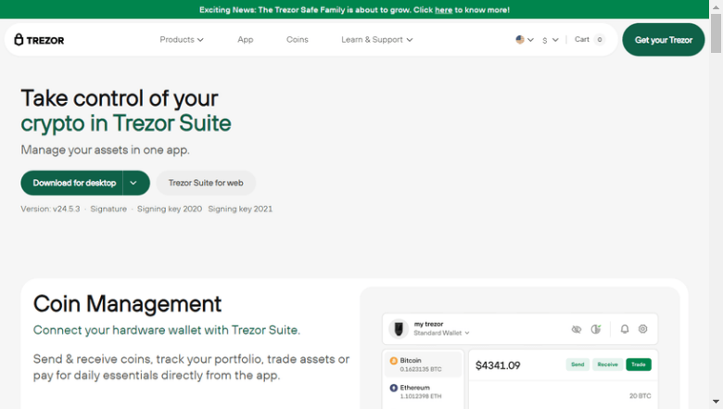Image resolution: width=723 pixels, height=409 pixels.
Task: Click Download for desktop
Action: (x=72, y=183)
